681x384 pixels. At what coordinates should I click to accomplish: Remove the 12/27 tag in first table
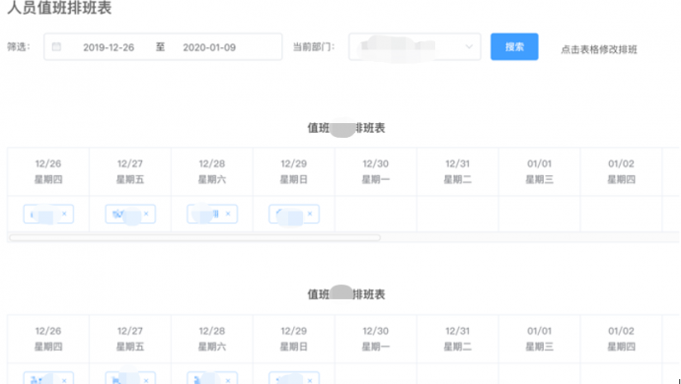146,214
